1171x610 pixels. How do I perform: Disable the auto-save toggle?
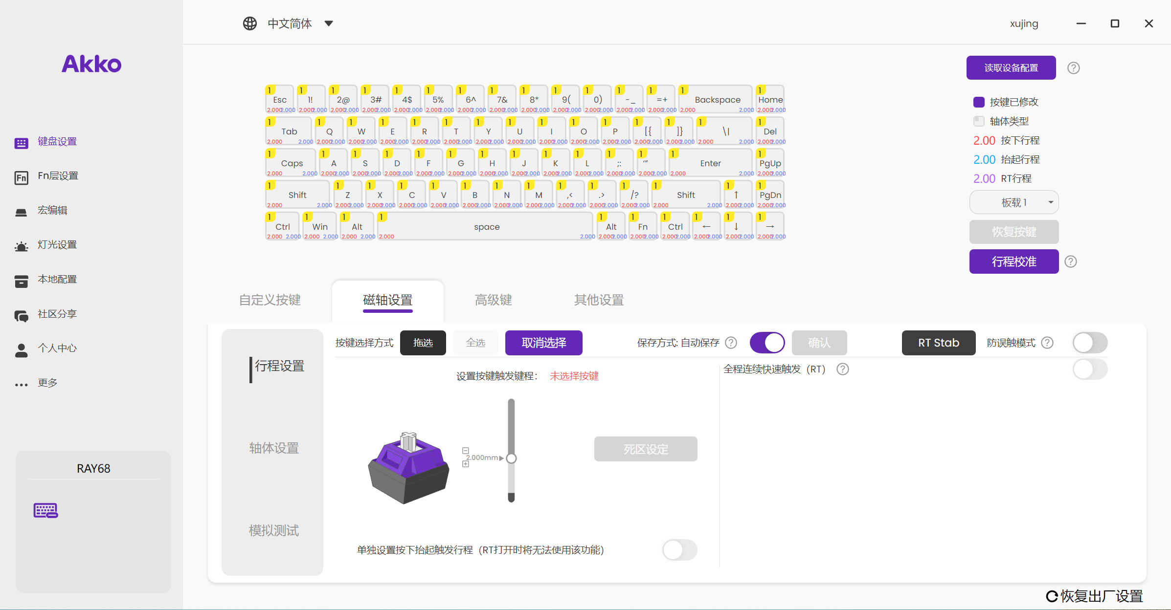[x=767, y=343]
